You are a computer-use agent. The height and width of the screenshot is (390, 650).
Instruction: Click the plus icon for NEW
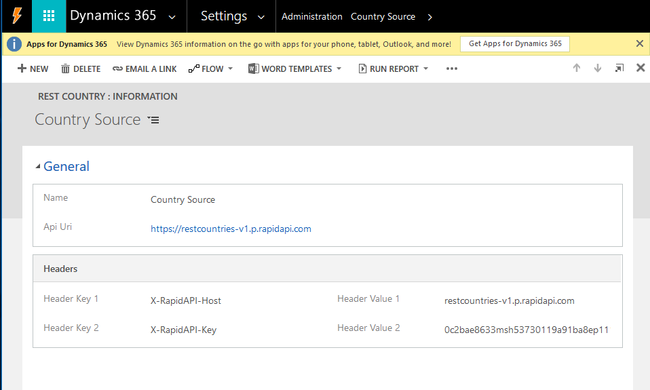coord(22,69)
